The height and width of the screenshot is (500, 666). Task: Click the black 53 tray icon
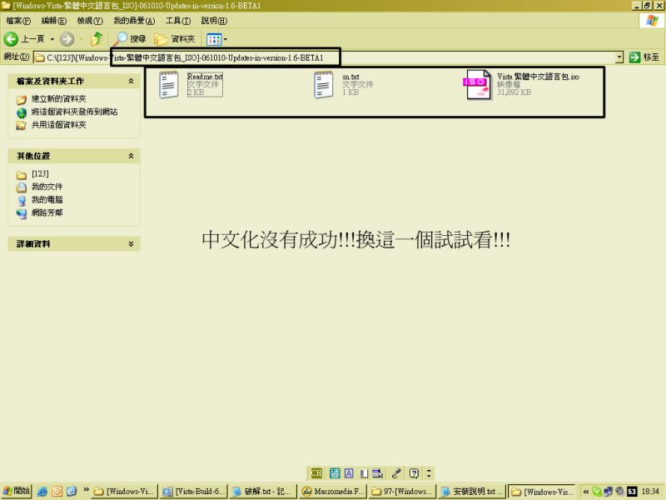click(632, 492)
